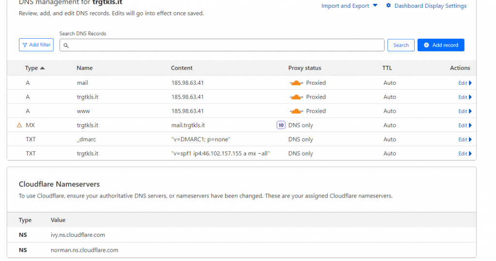
Task: Click the funnel icon in Add filter
Action: point(25,45)
